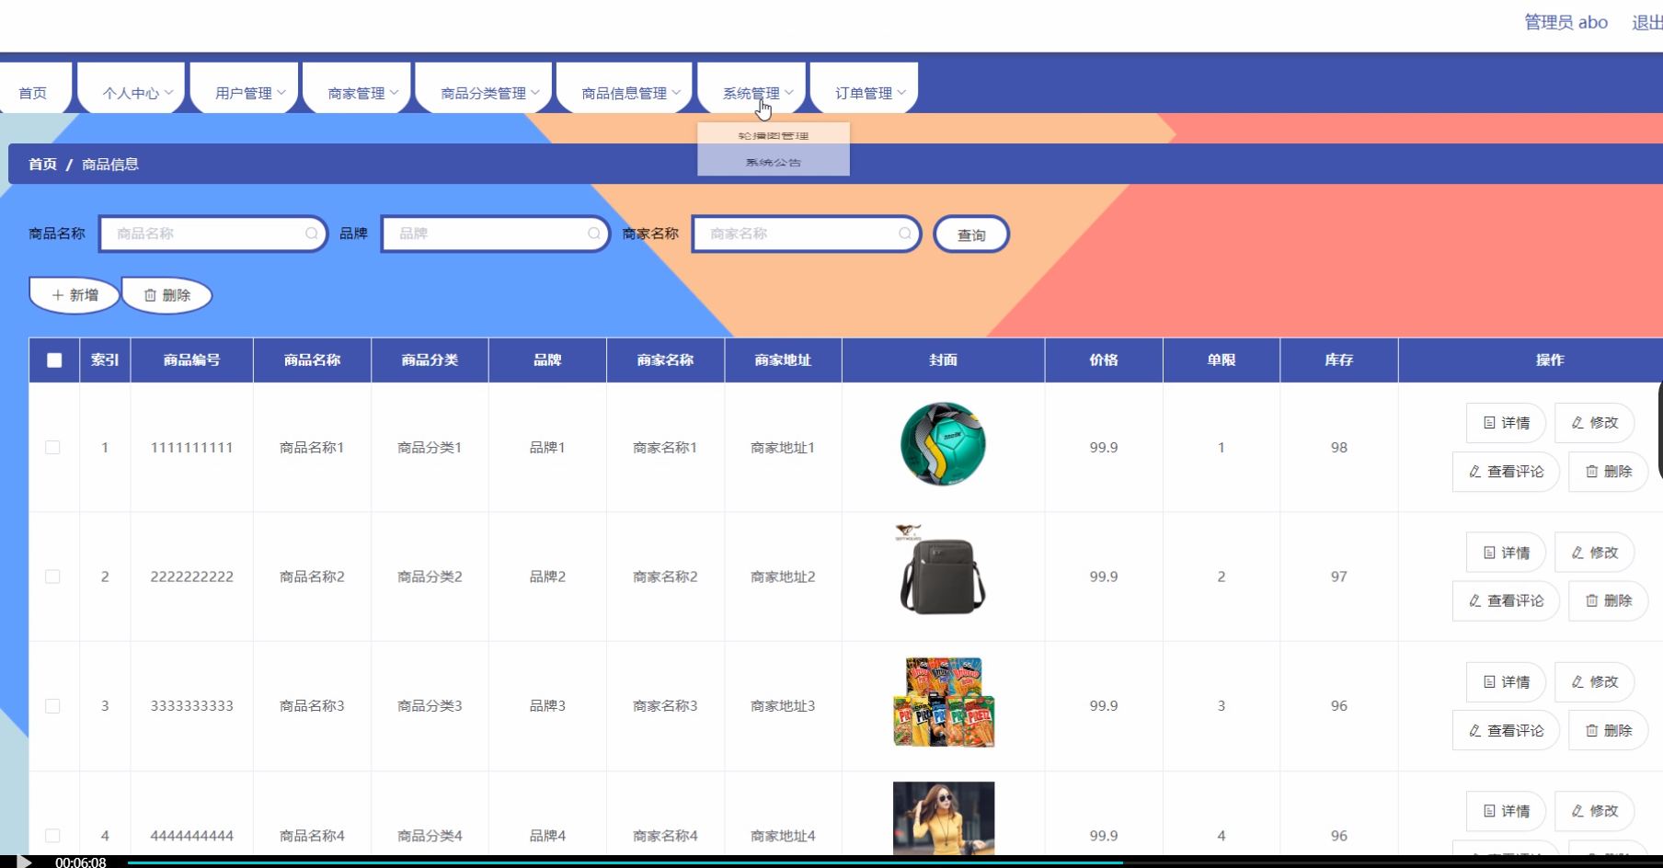Expand the 个人中心 menu

[132, 88]
